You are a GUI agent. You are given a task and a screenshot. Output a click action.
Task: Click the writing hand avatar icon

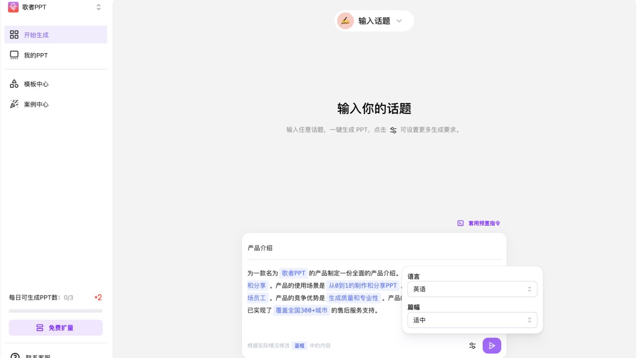[x=346, y=21]
